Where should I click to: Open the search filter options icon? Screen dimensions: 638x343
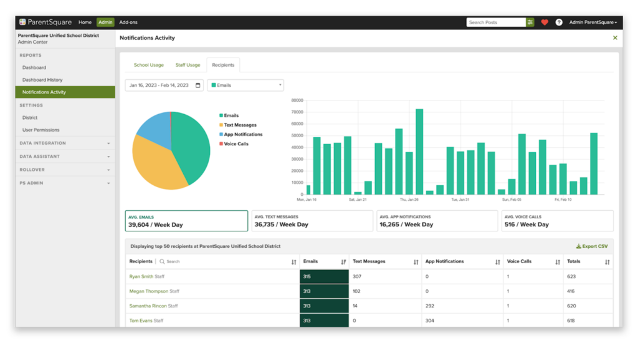(530, 22)
